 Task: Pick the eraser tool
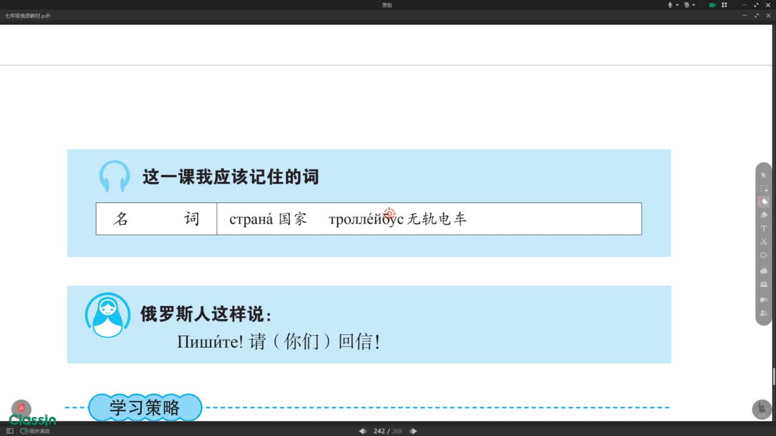[x=764, y=214]
